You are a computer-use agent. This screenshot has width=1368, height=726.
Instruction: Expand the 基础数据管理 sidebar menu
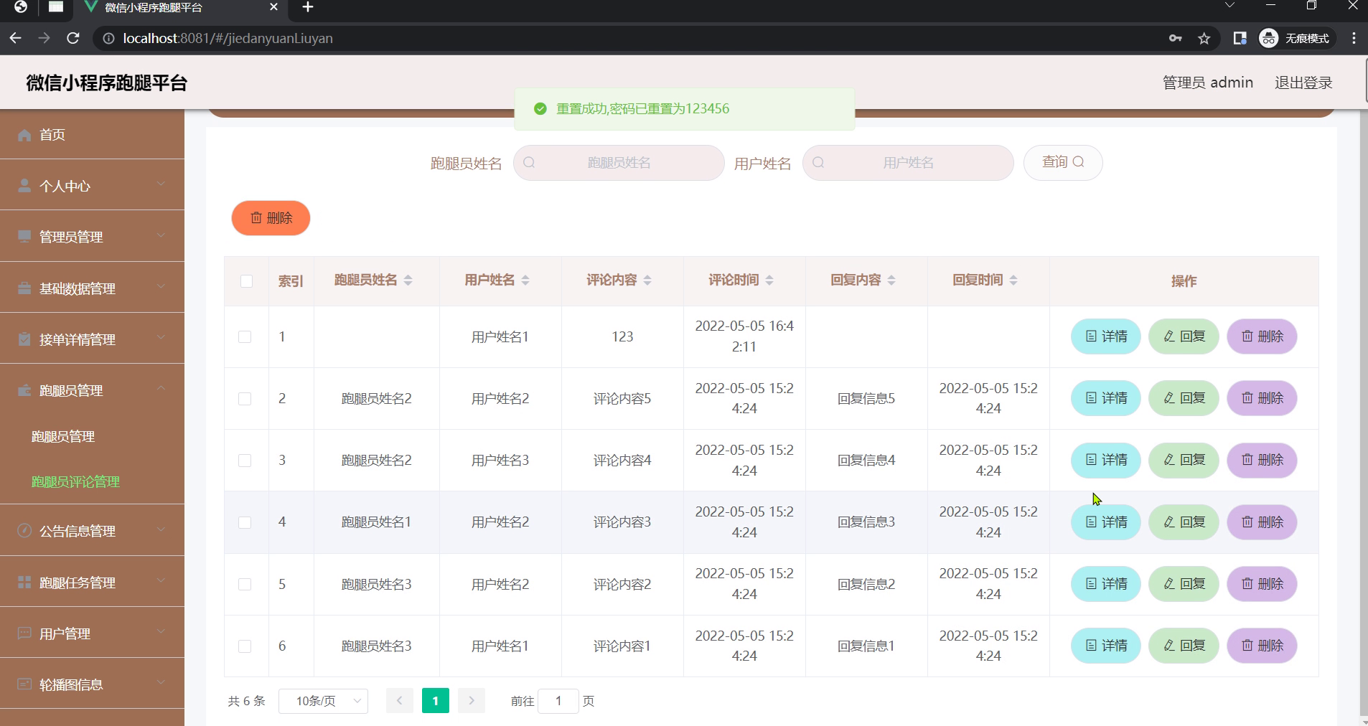(92, 288)
